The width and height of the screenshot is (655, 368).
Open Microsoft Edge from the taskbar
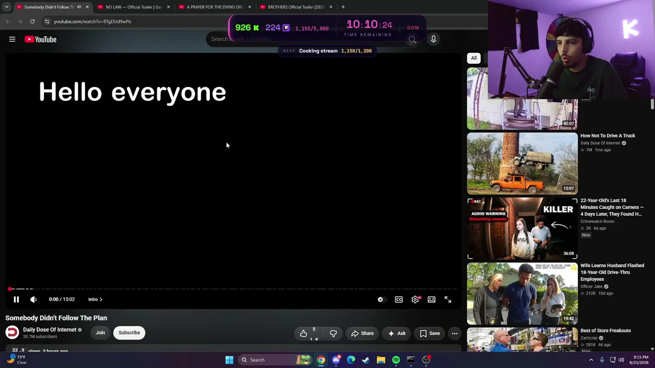click(351, 360)
